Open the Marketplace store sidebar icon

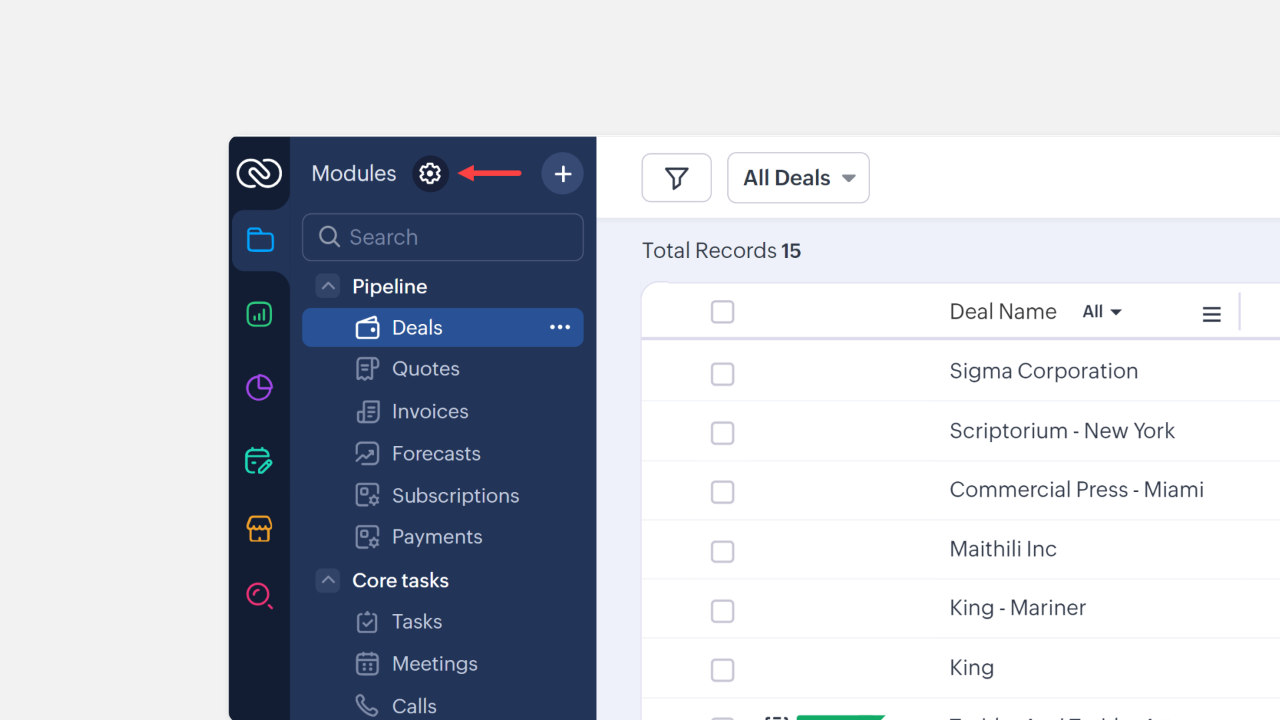coord(259,529)
